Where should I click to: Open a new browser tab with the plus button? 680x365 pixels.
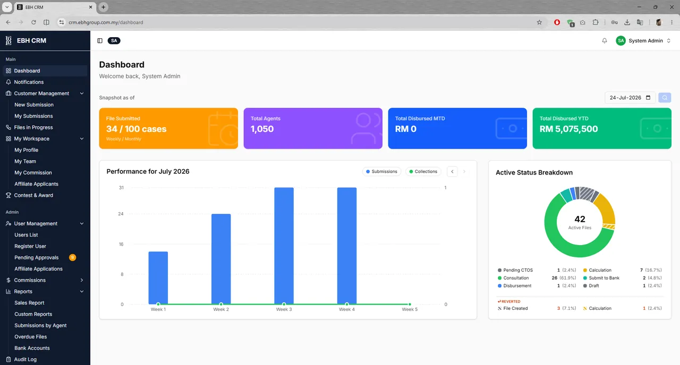point(104,7)
